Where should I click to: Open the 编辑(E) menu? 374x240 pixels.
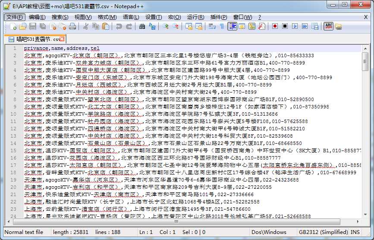(x=37, y=17)
